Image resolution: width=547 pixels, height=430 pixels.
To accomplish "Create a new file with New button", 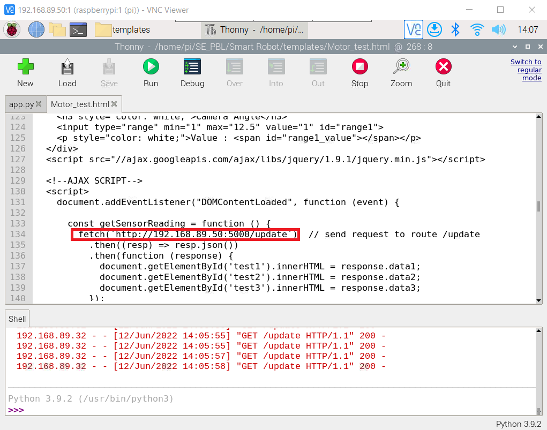I will 25,73.
